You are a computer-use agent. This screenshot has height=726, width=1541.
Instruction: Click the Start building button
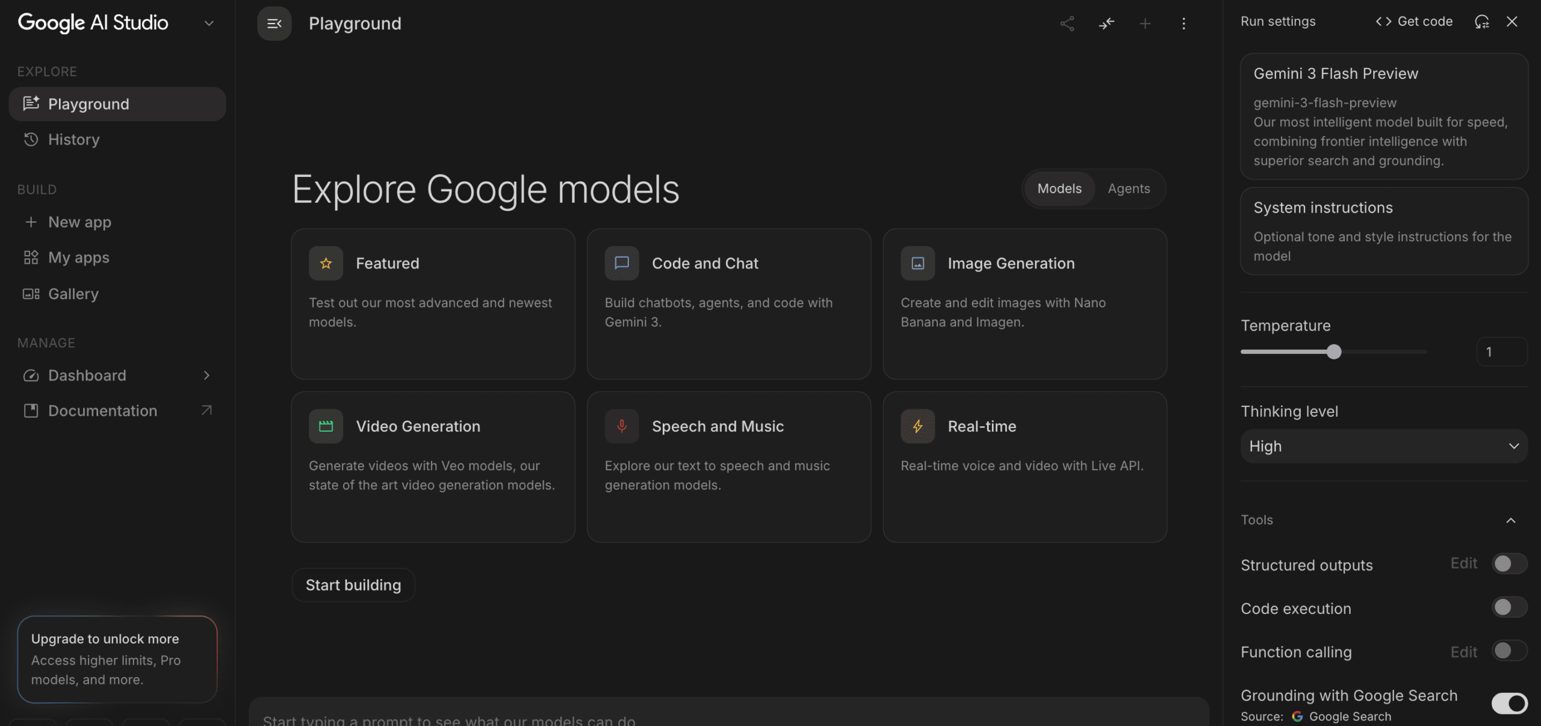pyautogui.click(x=353, y=585)
